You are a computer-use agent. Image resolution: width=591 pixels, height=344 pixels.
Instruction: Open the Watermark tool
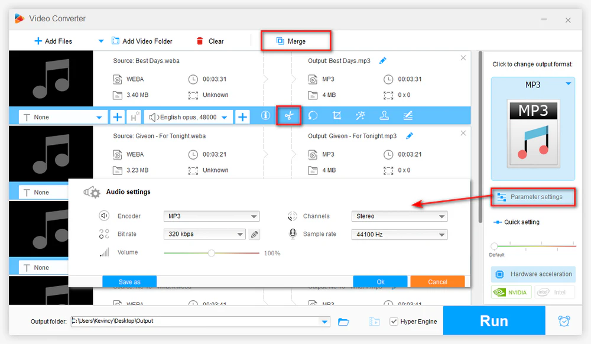tap(384, 116)
